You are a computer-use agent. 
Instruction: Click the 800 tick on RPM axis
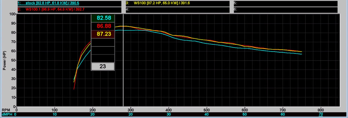point(321,110)
